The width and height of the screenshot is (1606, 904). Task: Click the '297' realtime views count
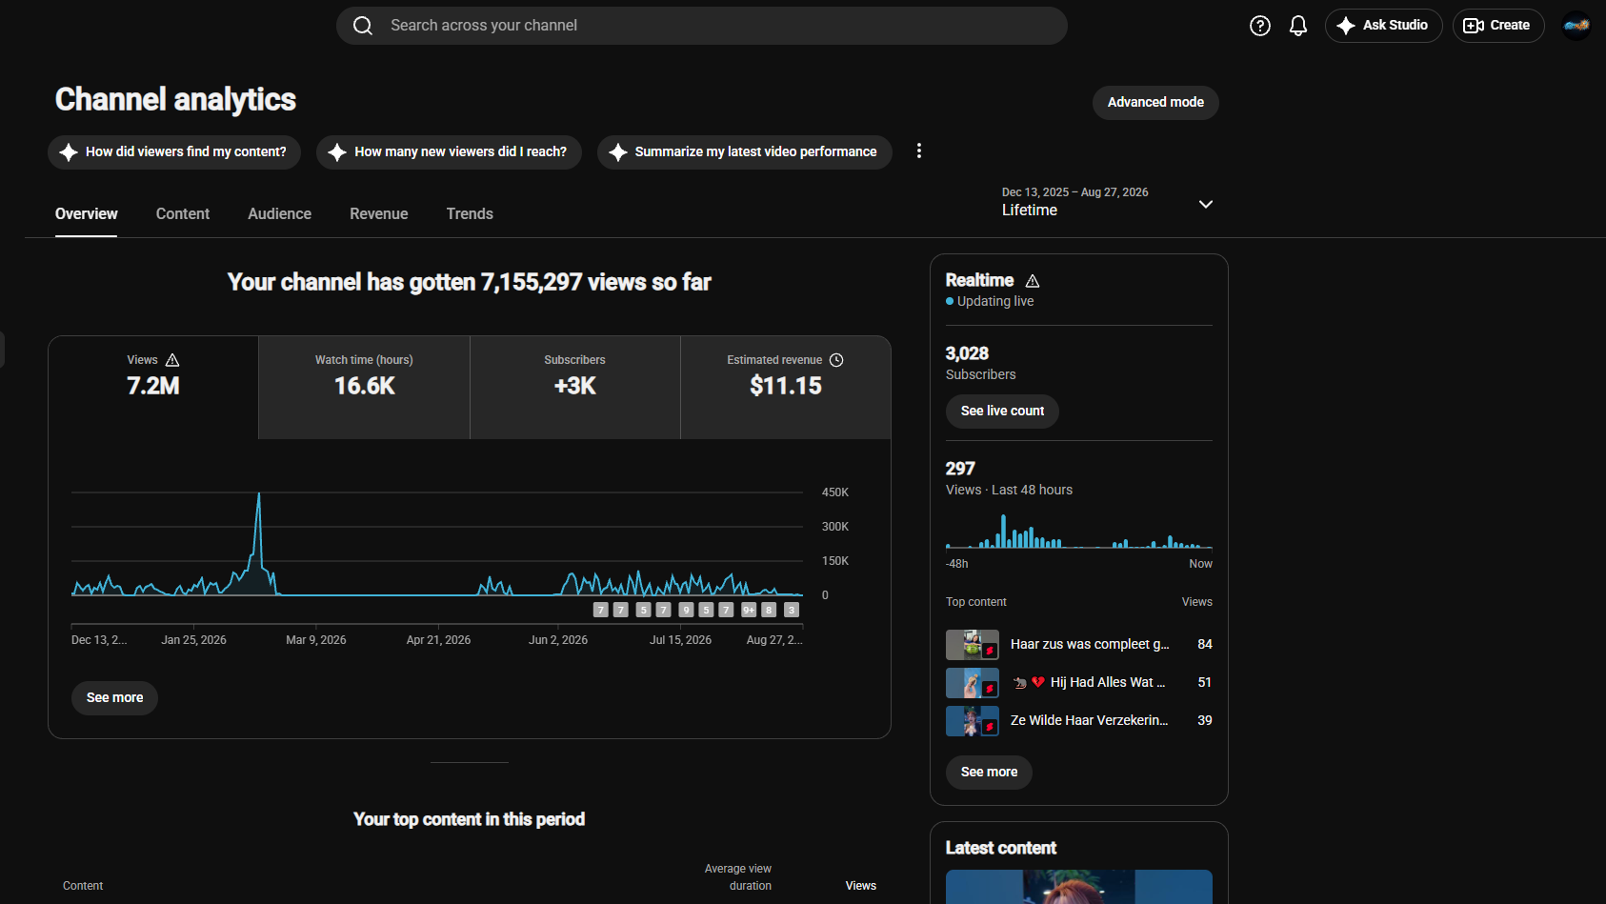pos(960,469)
